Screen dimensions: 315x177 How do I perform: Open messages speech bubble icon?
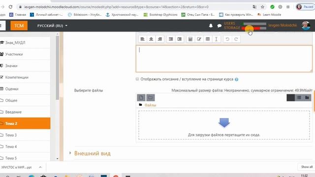pos(220,26)
